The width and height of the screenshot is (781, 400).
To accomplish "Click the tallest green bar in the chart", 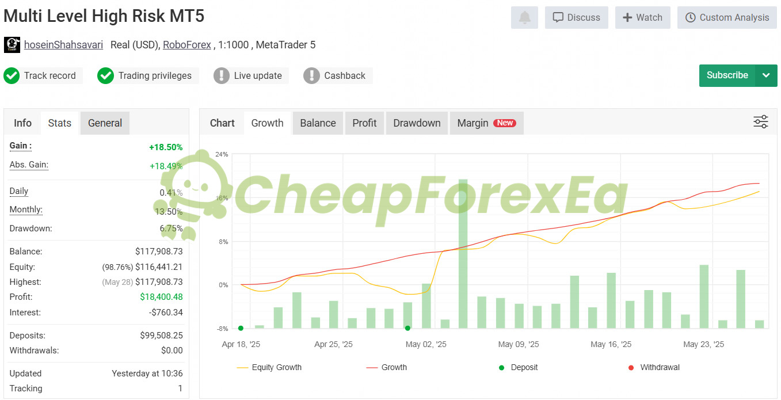I will (463, 253).
